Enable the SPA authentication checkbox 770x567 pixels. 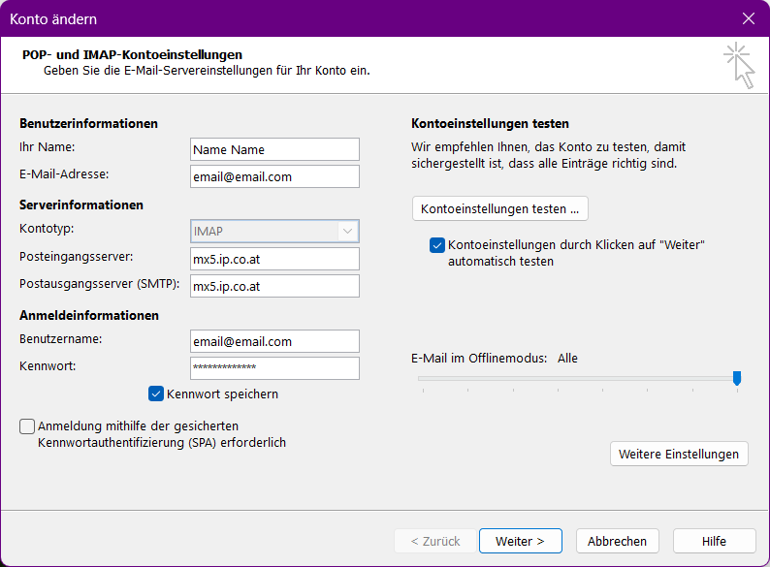coord(27,426)
